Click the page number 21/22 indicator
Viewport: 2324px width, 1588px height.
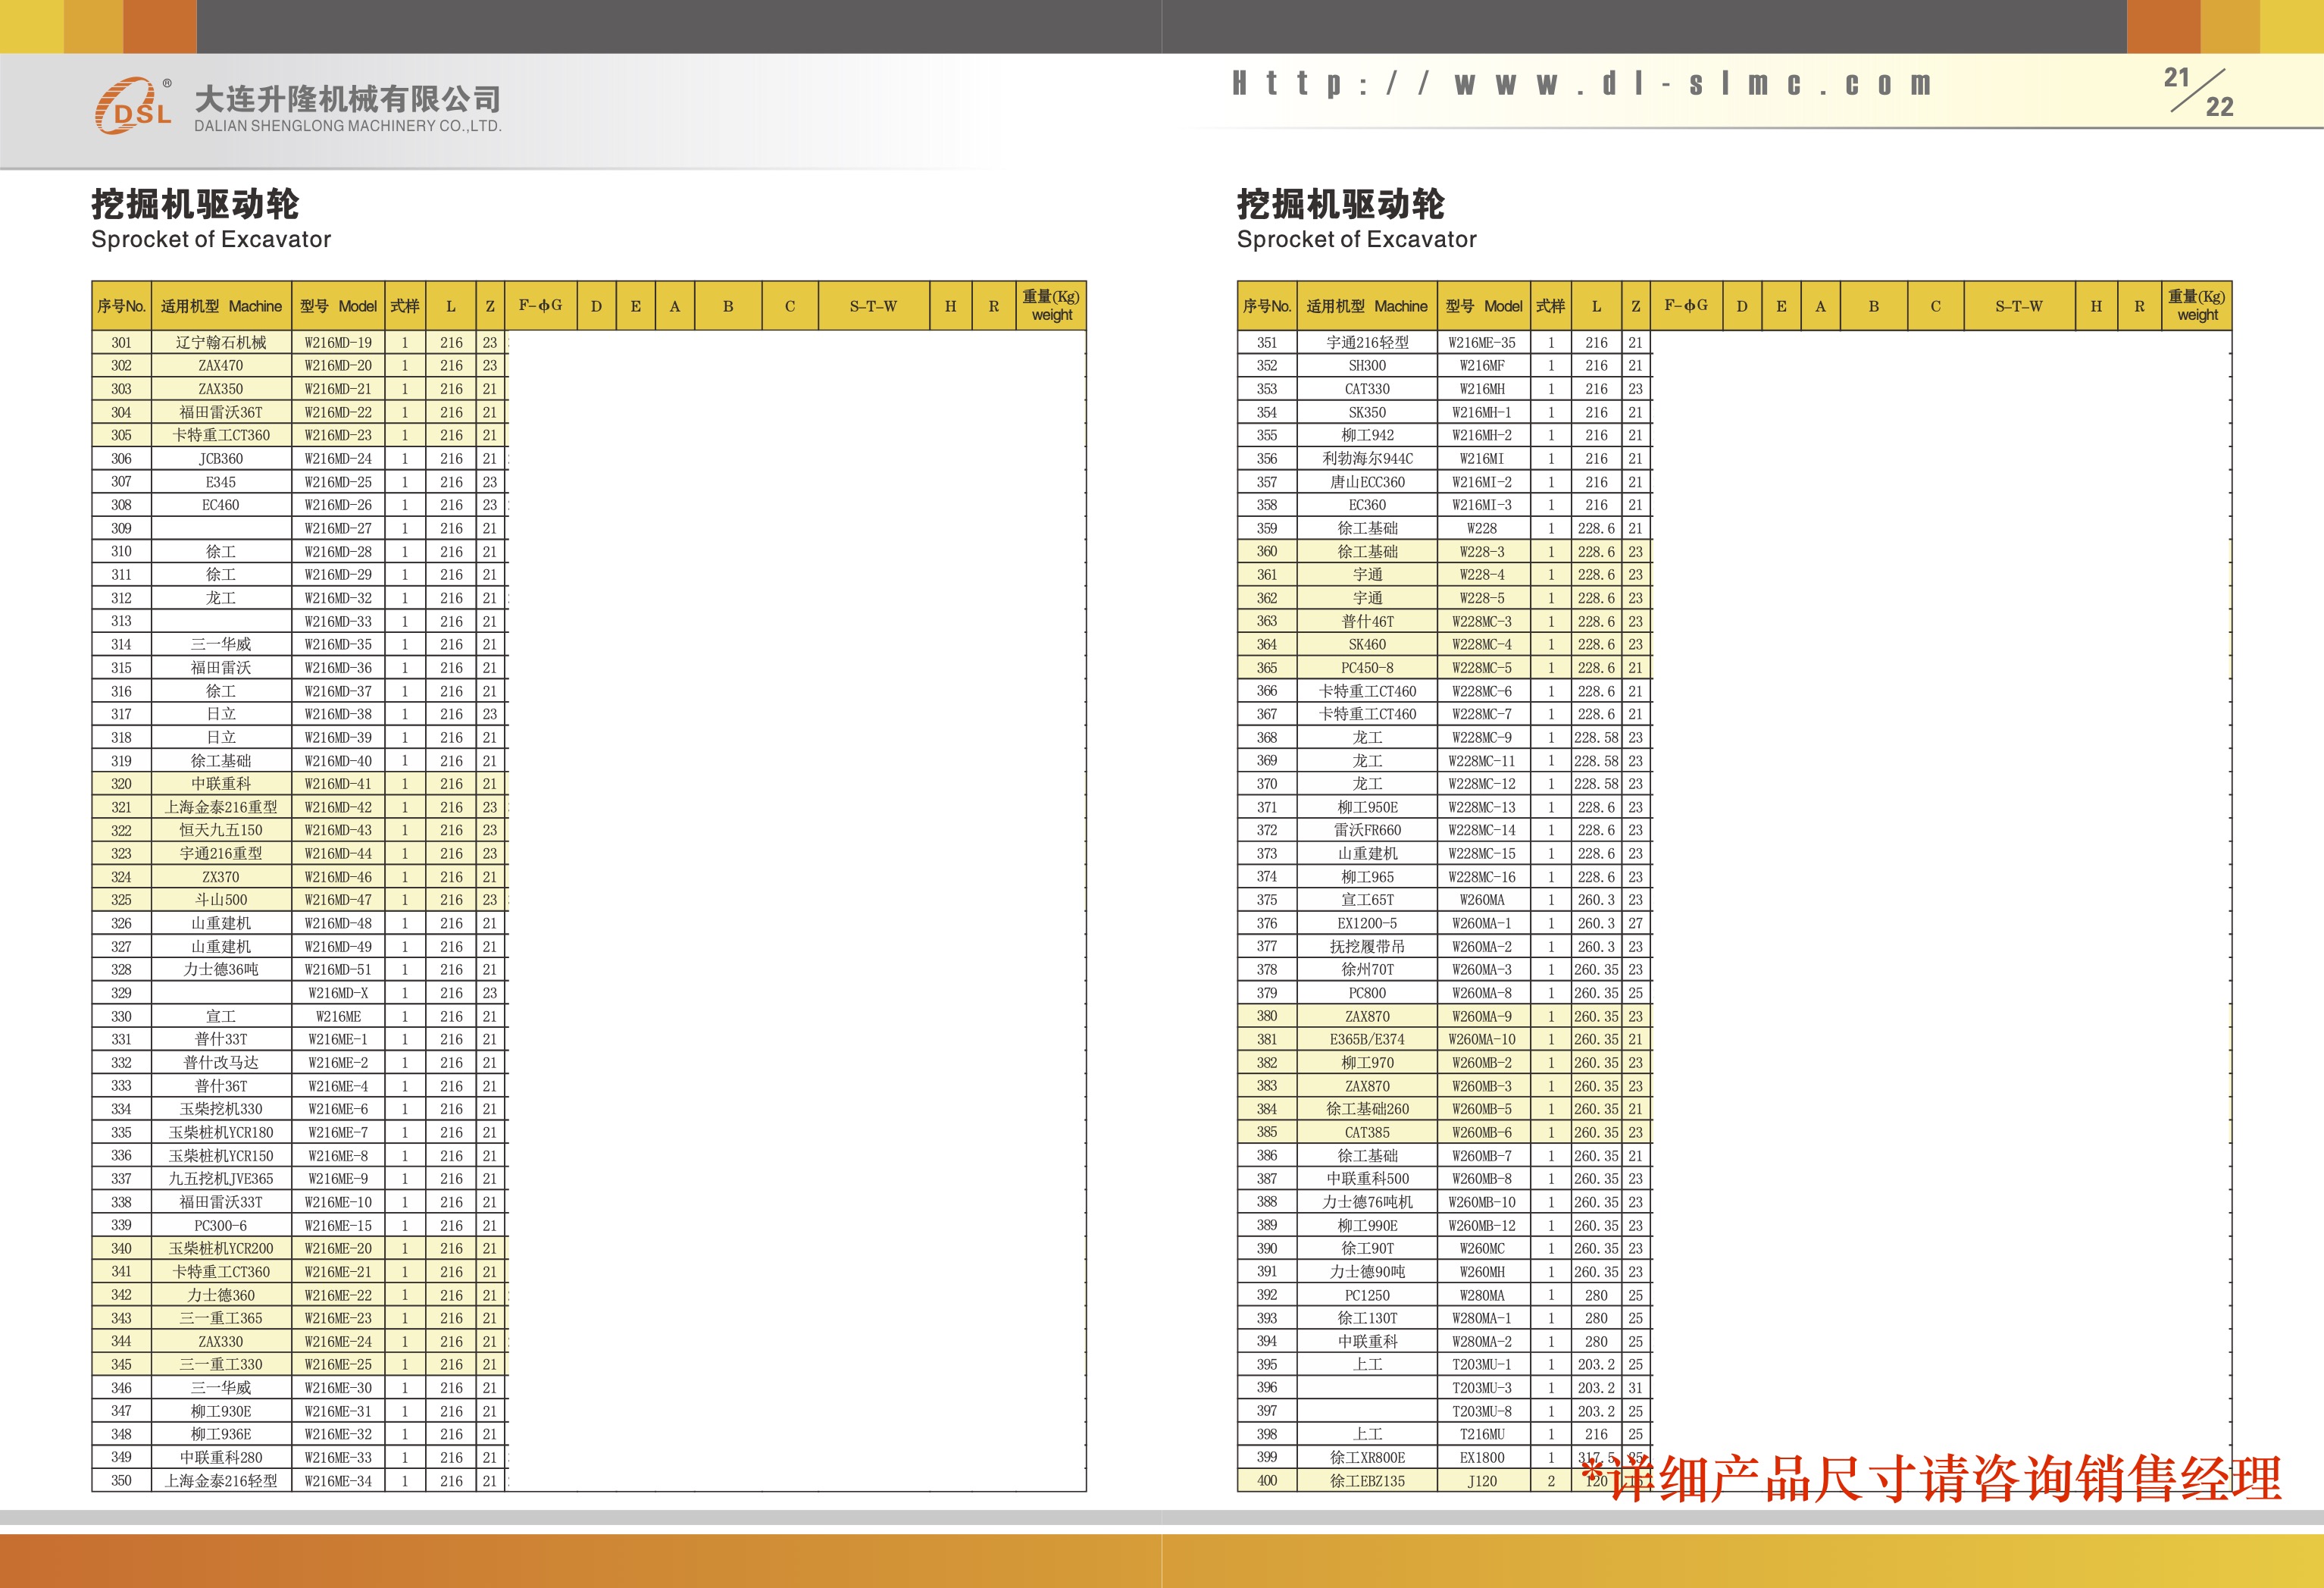(2199, 92)
